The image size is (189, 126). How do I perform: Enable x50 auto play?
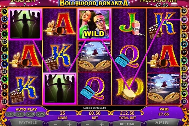tap(30, 114)
